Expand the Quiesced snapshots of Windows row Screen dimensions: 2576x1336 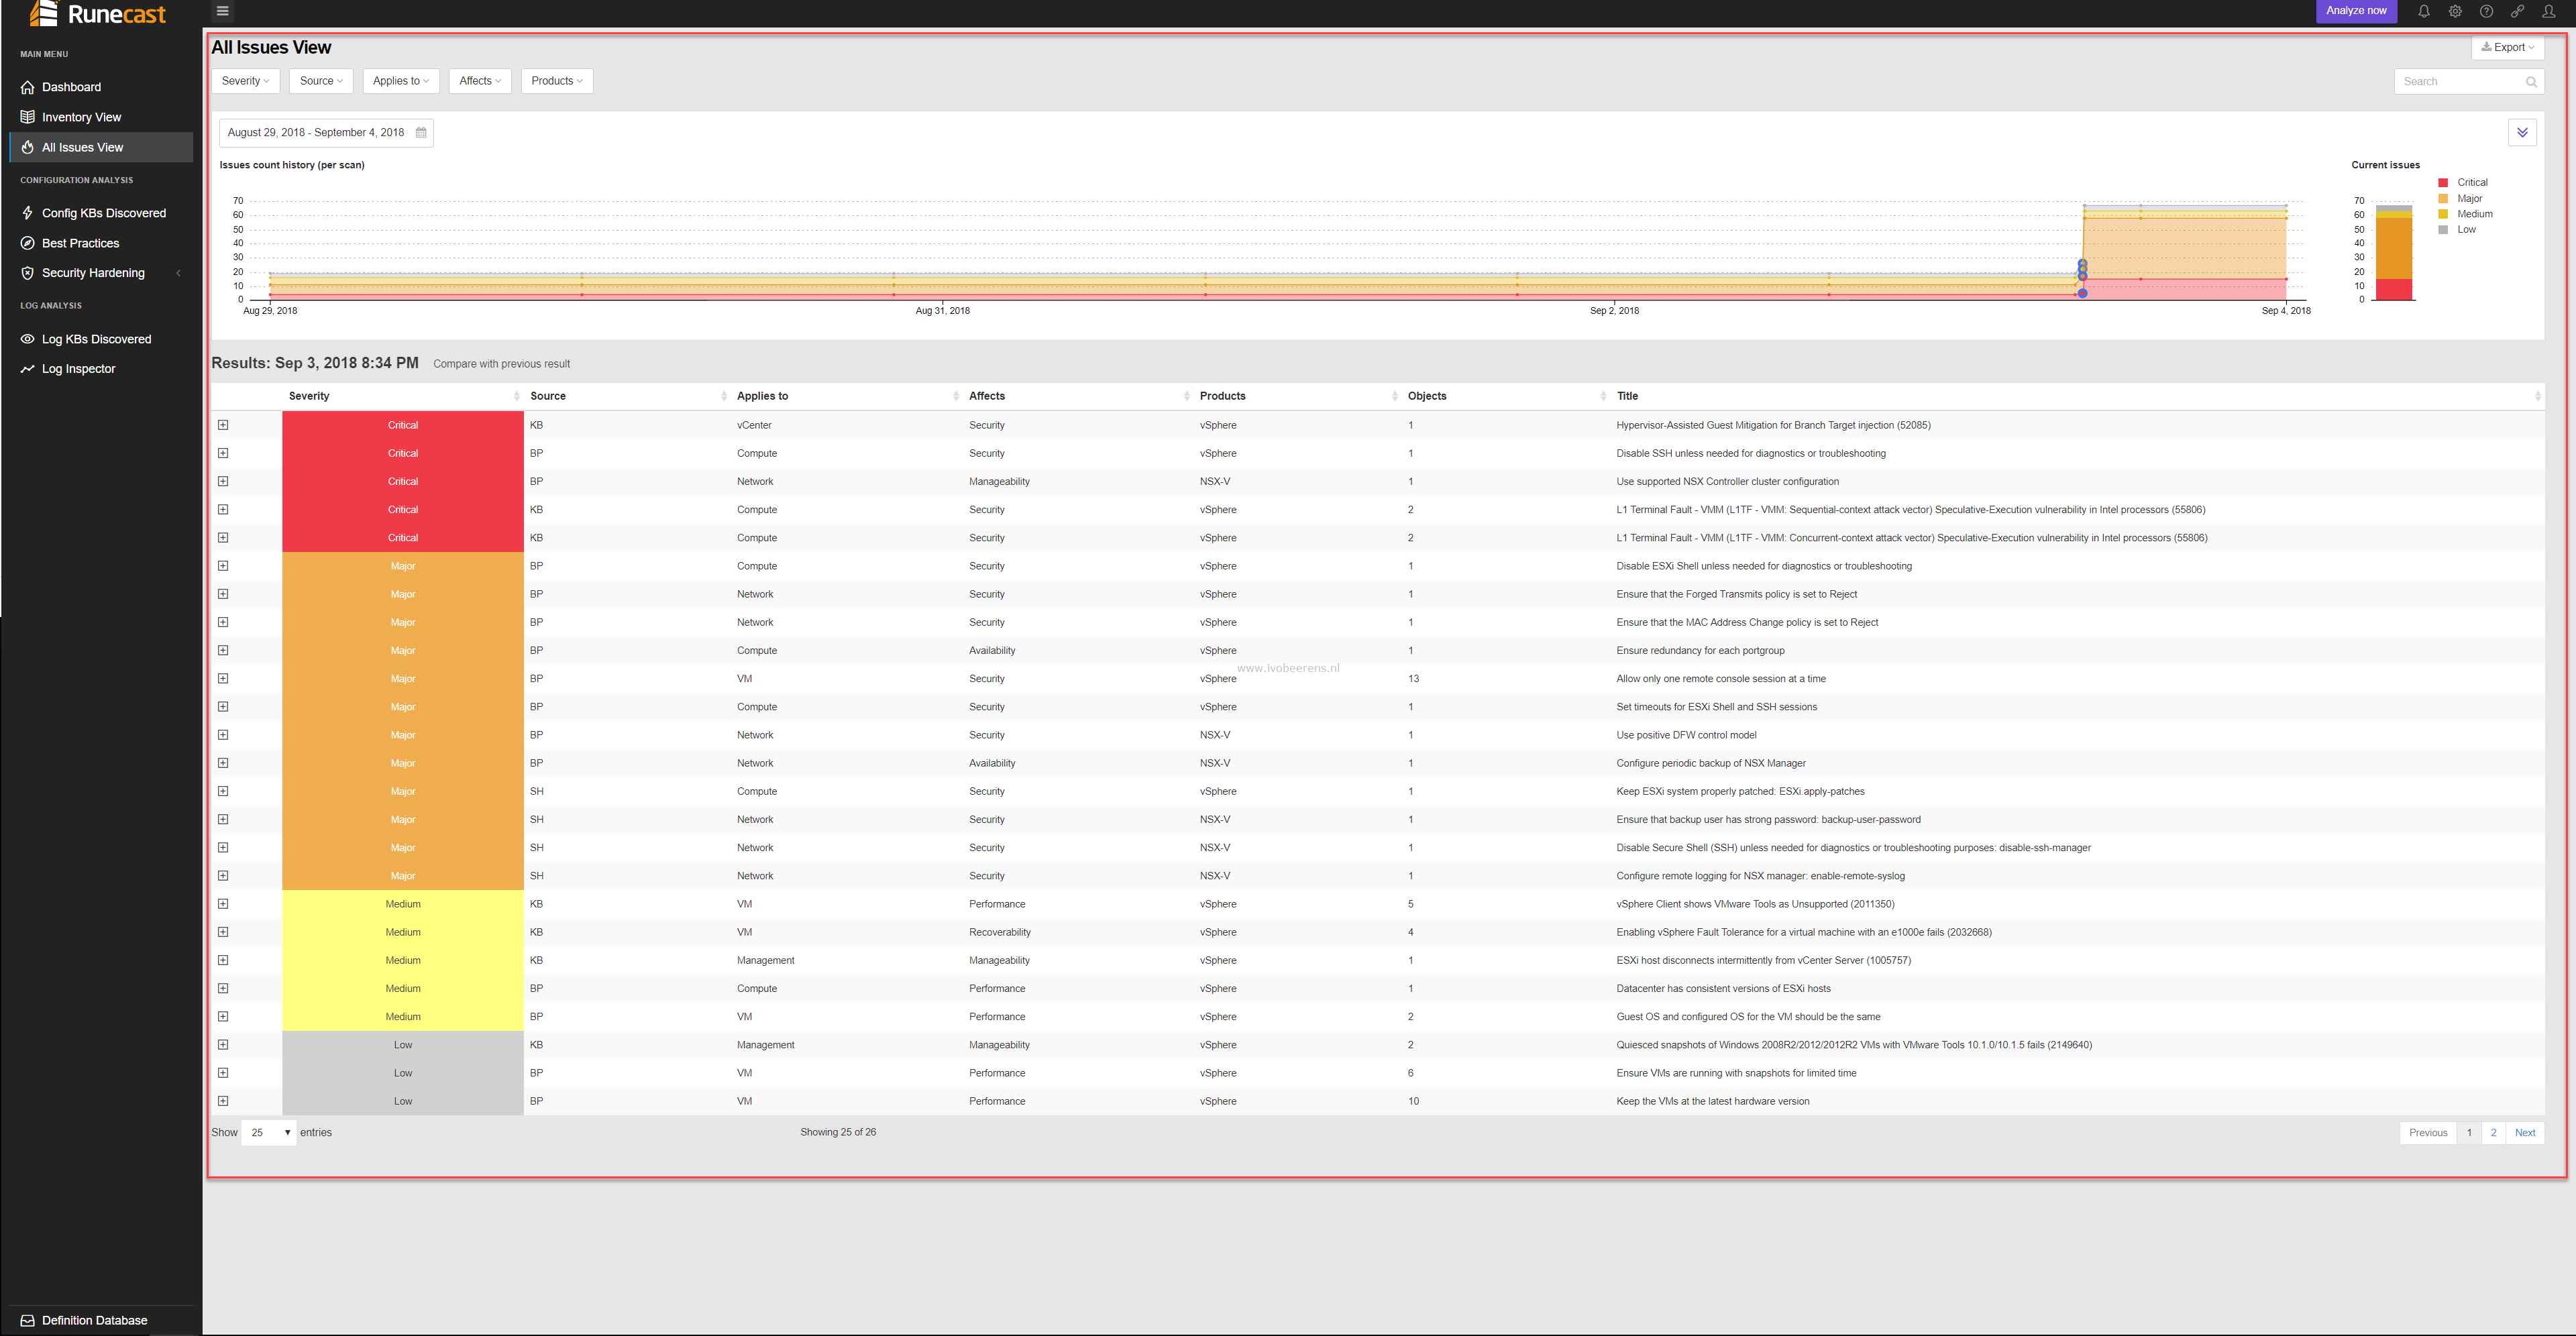pyautogui.click(x=223, y=1045)
